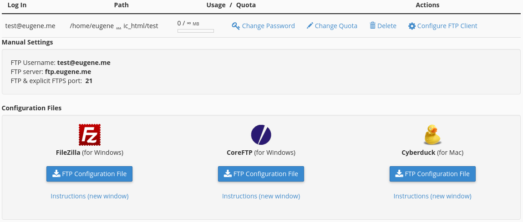Click the Configuration Files heading

click(32, 108)
